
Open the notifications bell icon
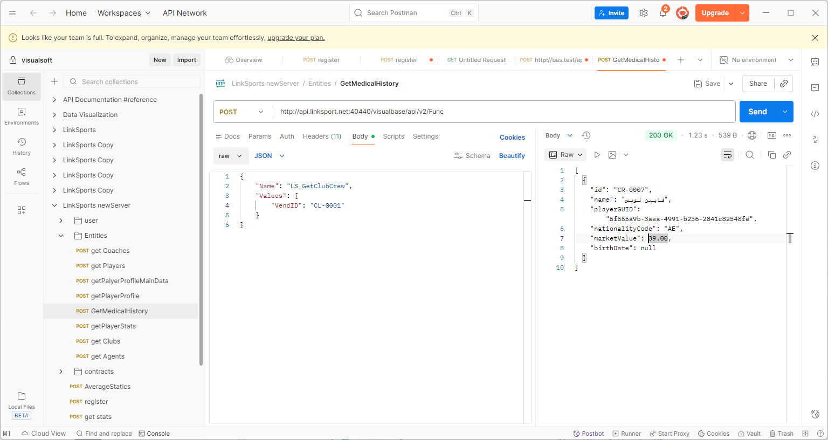point(663,13)
